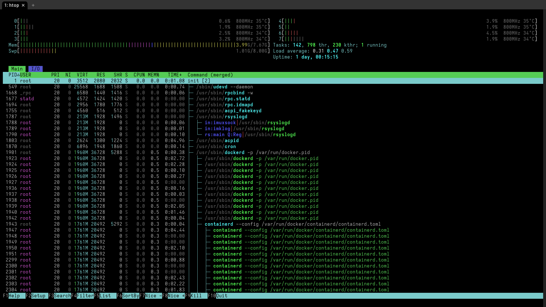Image resolution: width=546 pixels, height=307 pixels.
Task: Select the Main tab
Action: [17, 69]
